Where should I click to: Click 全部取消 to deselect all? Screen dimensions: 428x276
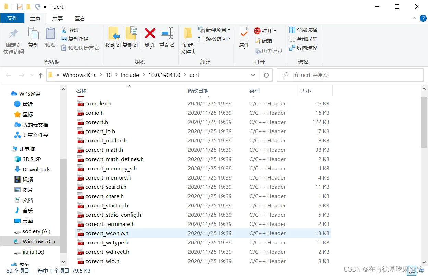[x=303, y=39]
